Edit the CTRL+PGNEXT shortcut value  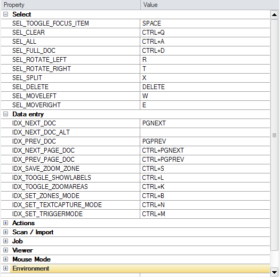[205, 151]
